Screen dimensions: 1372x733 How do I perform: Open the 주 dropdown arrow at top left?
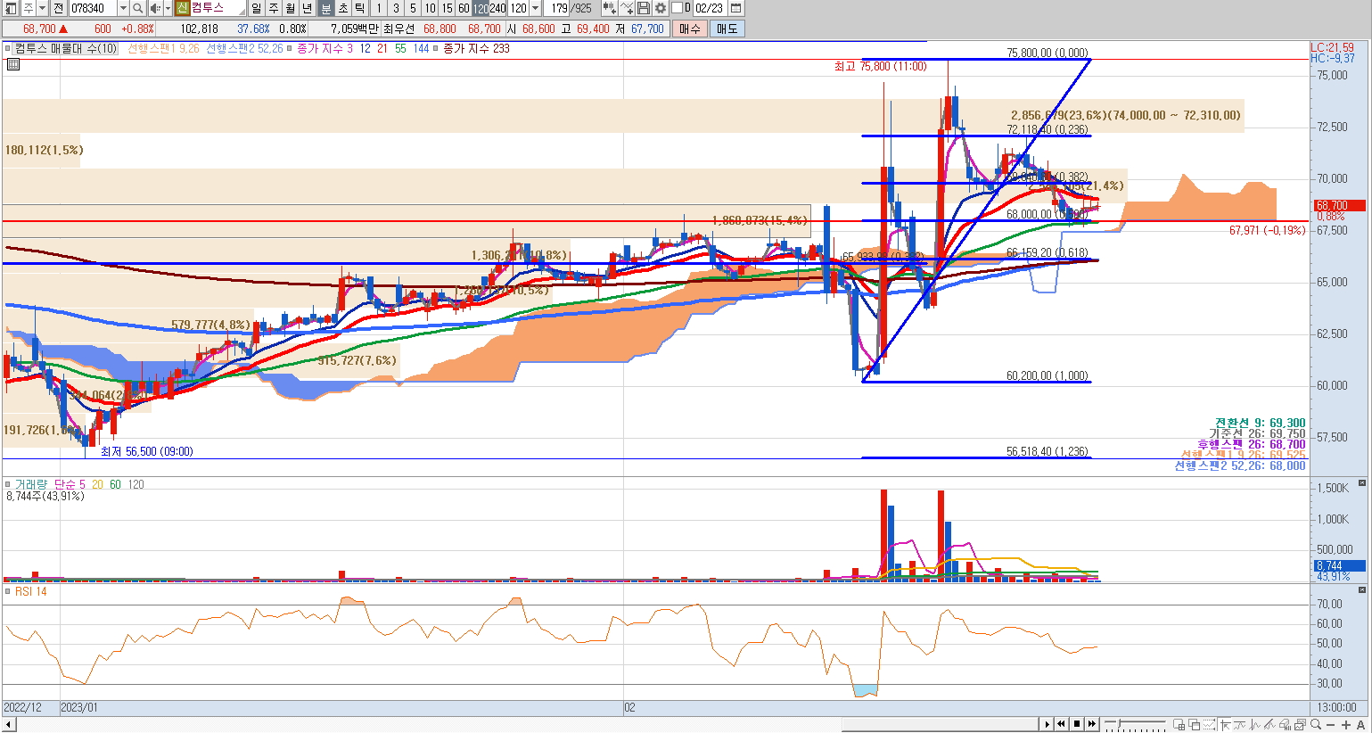pyautogui.click(x=42, y=8)
